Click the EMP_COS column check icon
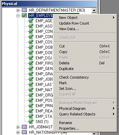This screenshot has width=119, height=135. (31, 42)
